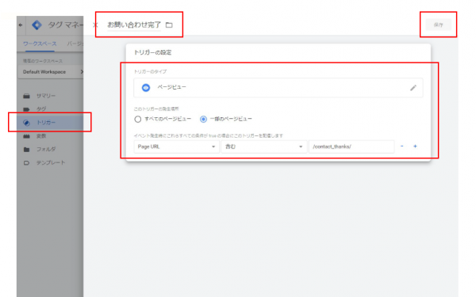Click the pencil edit icon for trigger type

pos(413,88)
